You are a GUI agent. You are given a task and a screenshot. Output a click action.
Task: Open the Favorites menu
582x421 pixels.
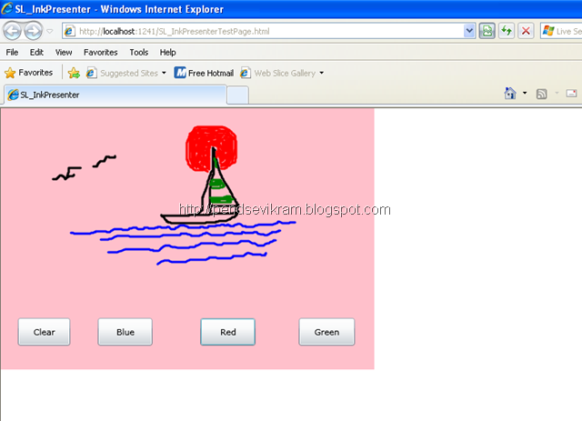coord(100,53)
